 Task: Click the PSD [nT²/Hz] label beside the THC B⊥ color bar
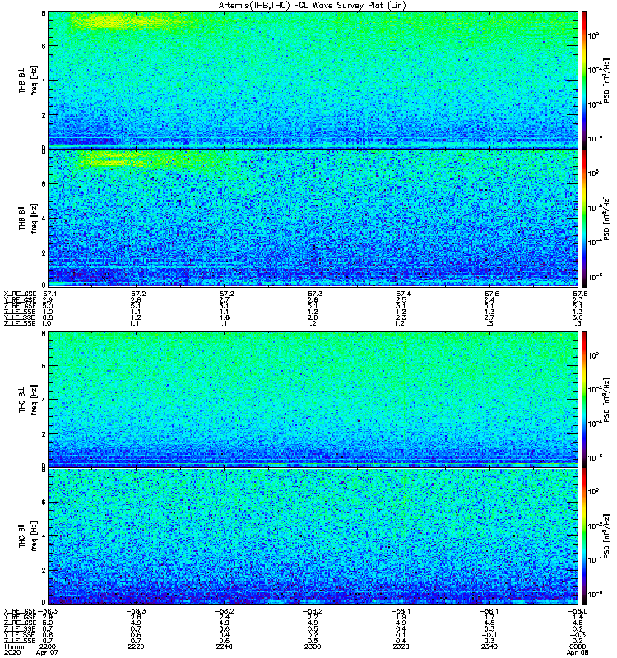pos(606,400)
